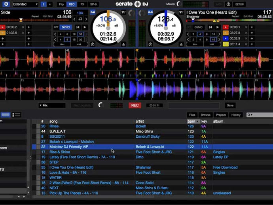Trigger the red 00:00.1 cue on right deck
Screen dimensions: 273x205
coord(226,27)
